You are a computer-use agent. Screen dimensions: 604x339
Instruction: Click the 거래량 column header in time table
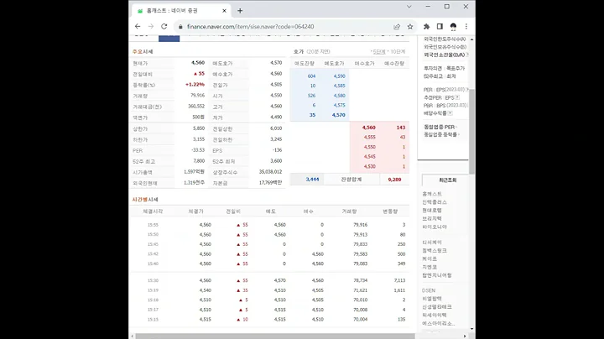(x=349, y=211)
